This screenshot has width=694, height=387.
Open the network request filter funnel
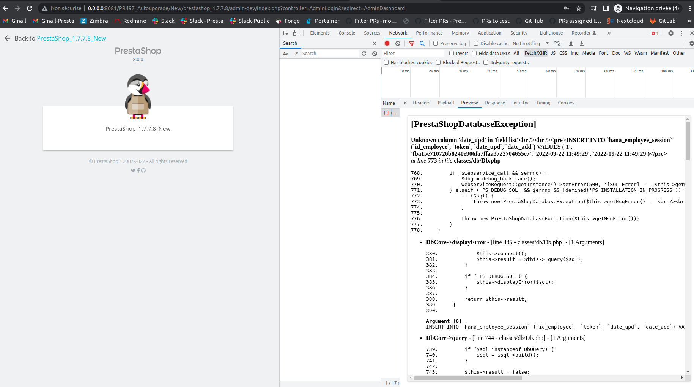pyautogui.click(x=411, y=43)
